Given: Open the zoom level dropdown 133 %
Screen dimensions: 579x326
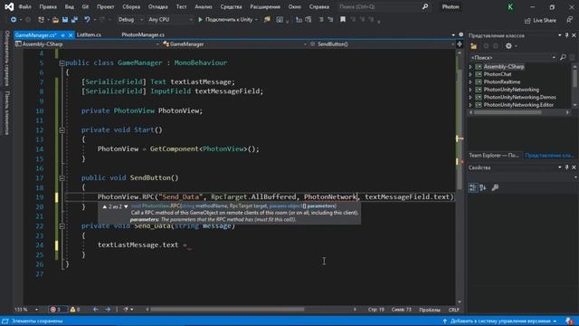Looking at the screenshot, I should [26, 310].
